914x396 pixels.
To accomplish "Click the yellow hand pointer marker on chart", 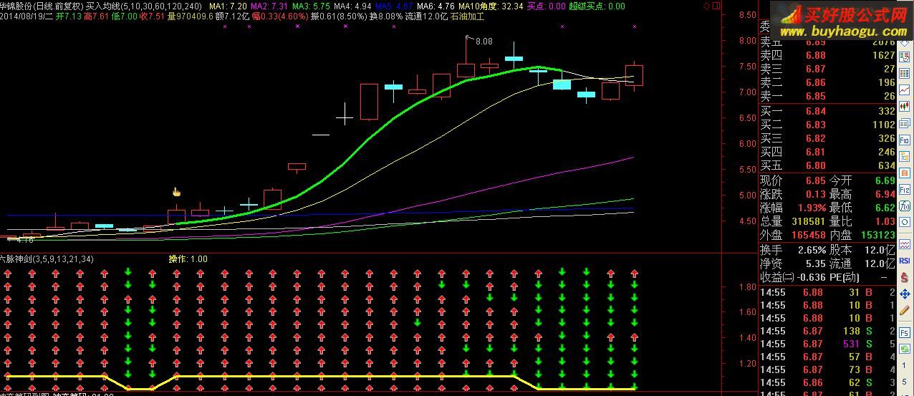I will (176, 192).
